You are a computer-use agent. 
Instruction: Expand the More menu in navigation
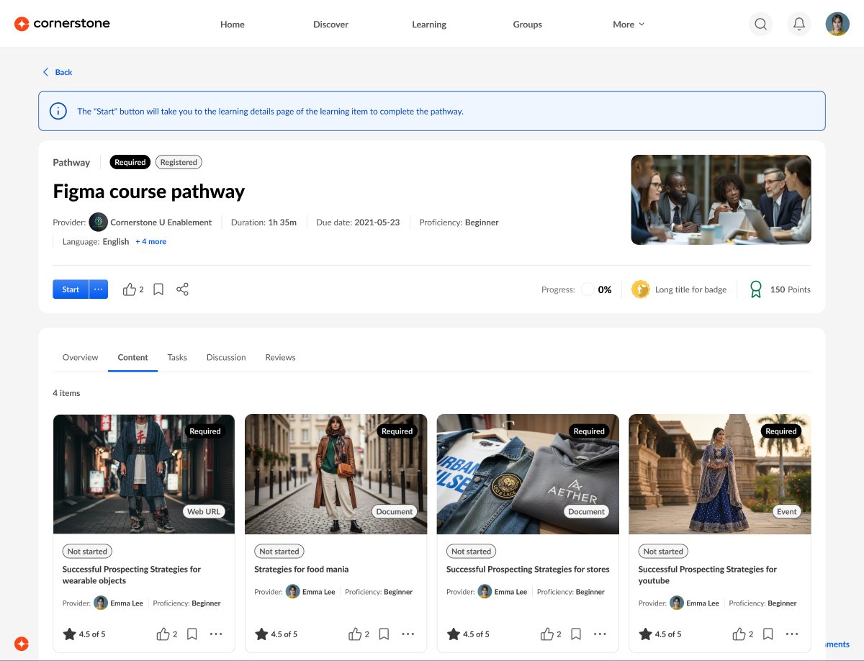(x=629, y=24)
